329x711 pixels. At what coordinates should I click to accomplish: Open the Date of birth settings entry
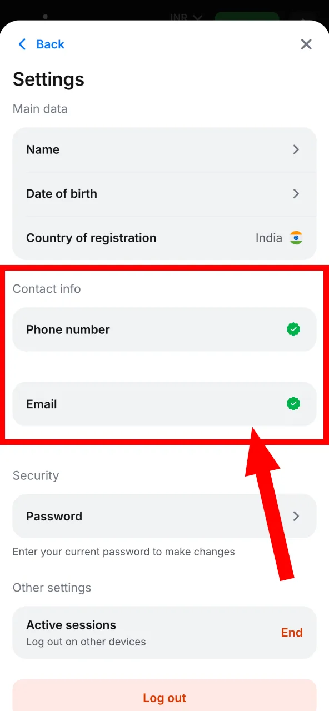(164, 194)
